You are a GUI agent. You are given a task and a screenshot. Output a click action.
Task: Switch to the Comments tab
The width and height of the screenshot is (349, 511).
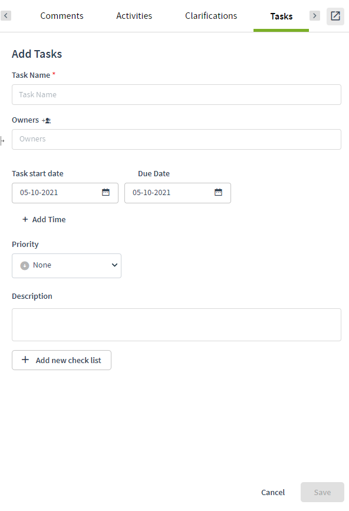coord(62,16)
